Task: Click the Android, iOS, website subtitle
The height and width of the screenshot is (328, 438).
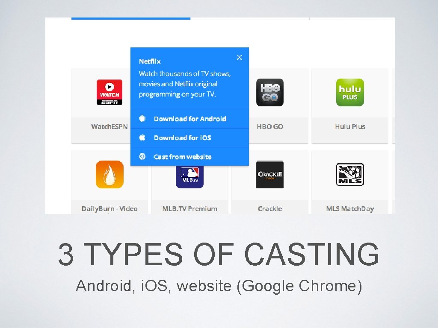Action: (x=219, y=286)
